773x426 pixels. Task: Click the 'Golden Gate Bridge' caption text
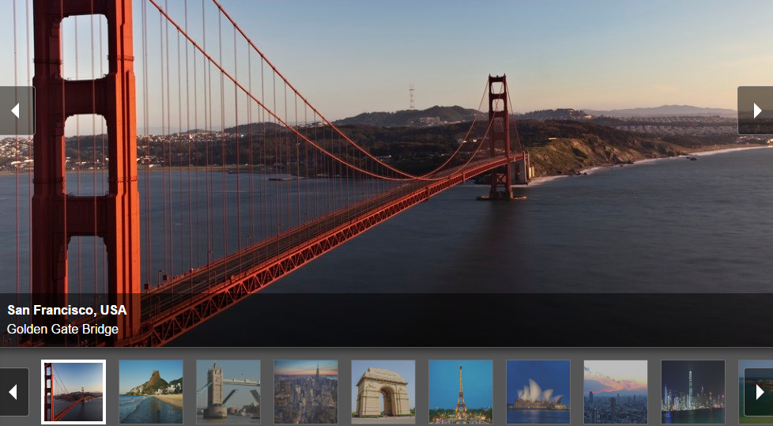point(62,330)
